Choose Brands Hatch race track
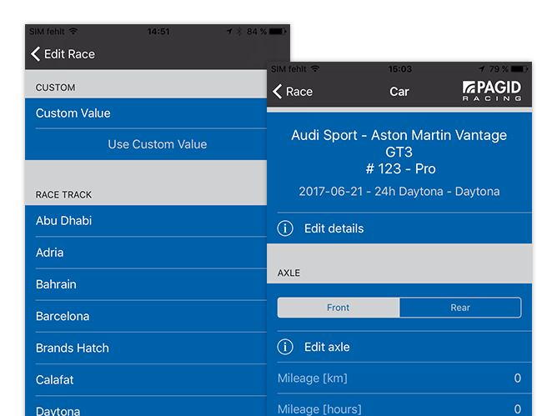This screenshot has height=416, width=557. [x=146, y=348]
